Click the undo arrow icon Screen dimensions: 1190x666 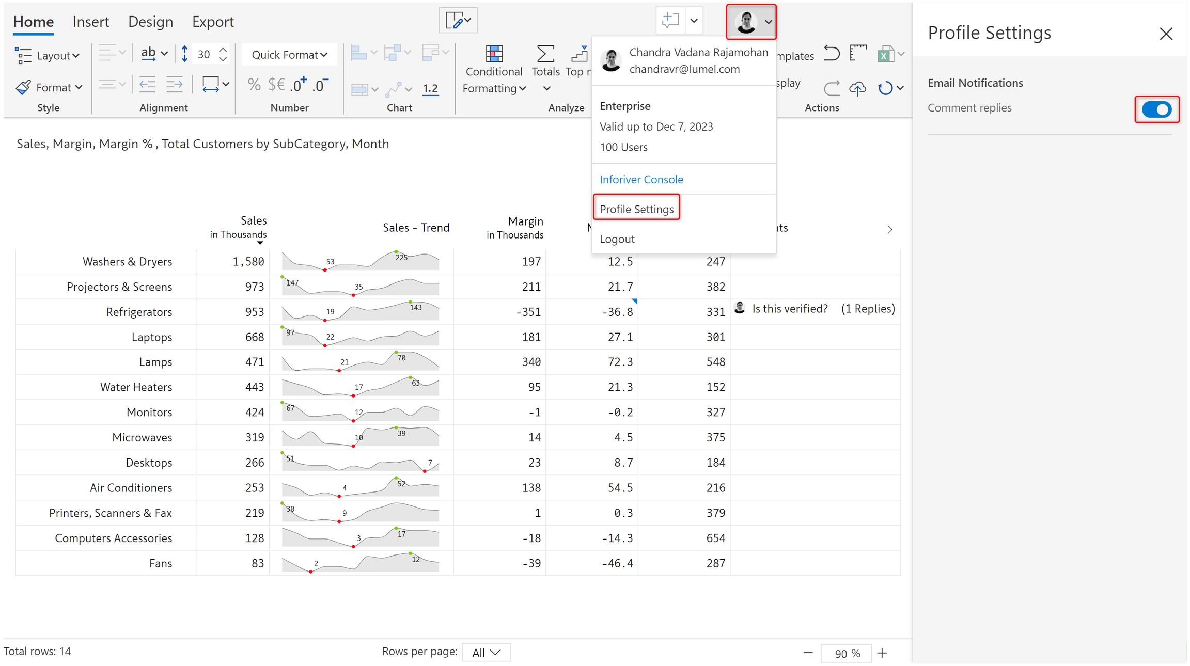point(831,54)
